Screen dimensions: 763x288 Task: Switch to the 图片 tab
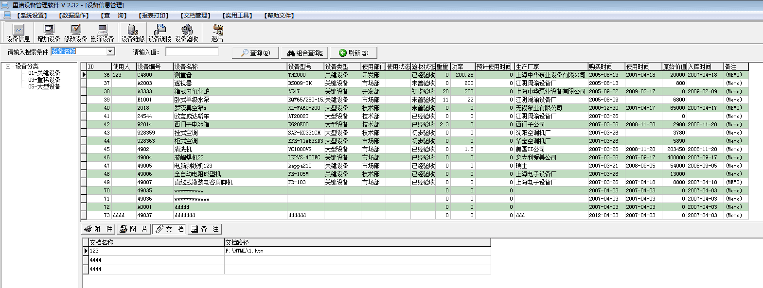tap(134, 229)
